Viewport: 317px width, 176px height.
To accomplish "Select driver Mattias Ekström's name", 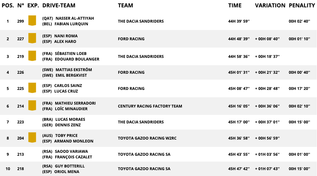I will pos(73,70).
